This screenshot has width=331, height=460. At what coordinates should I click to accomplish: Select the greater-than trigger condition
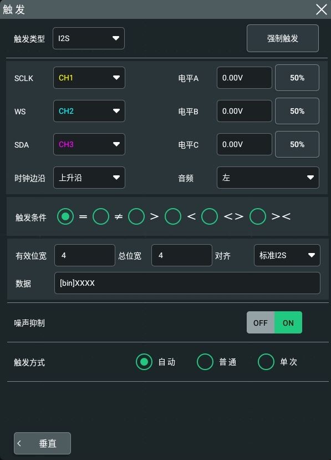click(136, 216)
